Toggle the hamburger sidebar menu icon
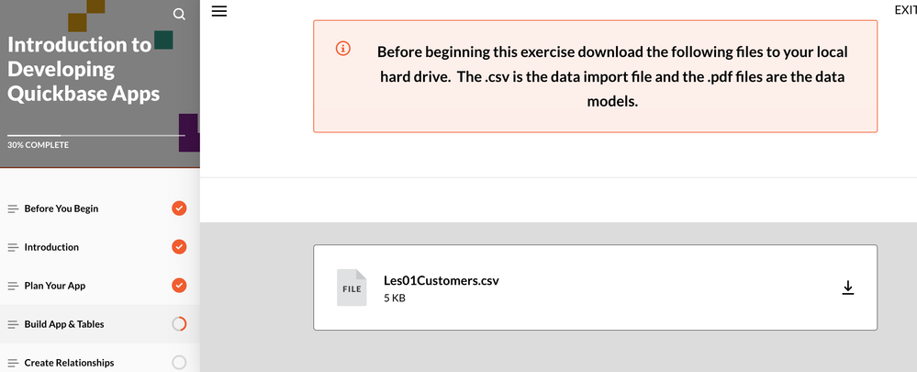Screen dimensions: 917x372 click(x=219, y=11)
